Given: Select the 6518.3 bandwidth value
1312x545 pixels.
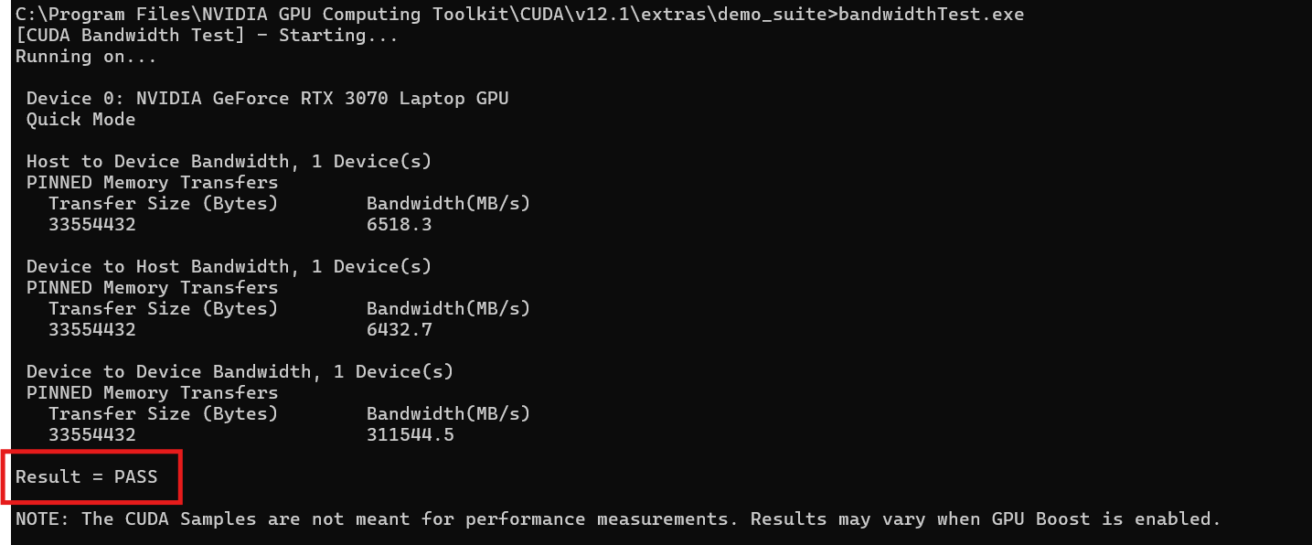Looking at the screenshot, I should (400, 224).
